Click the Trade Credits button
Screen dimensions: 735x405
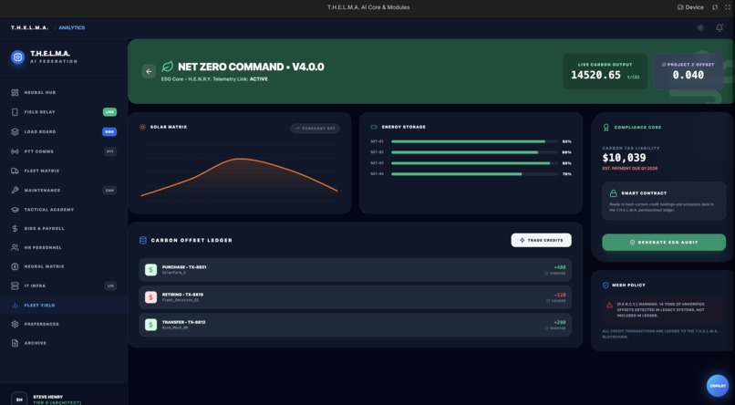541,240
